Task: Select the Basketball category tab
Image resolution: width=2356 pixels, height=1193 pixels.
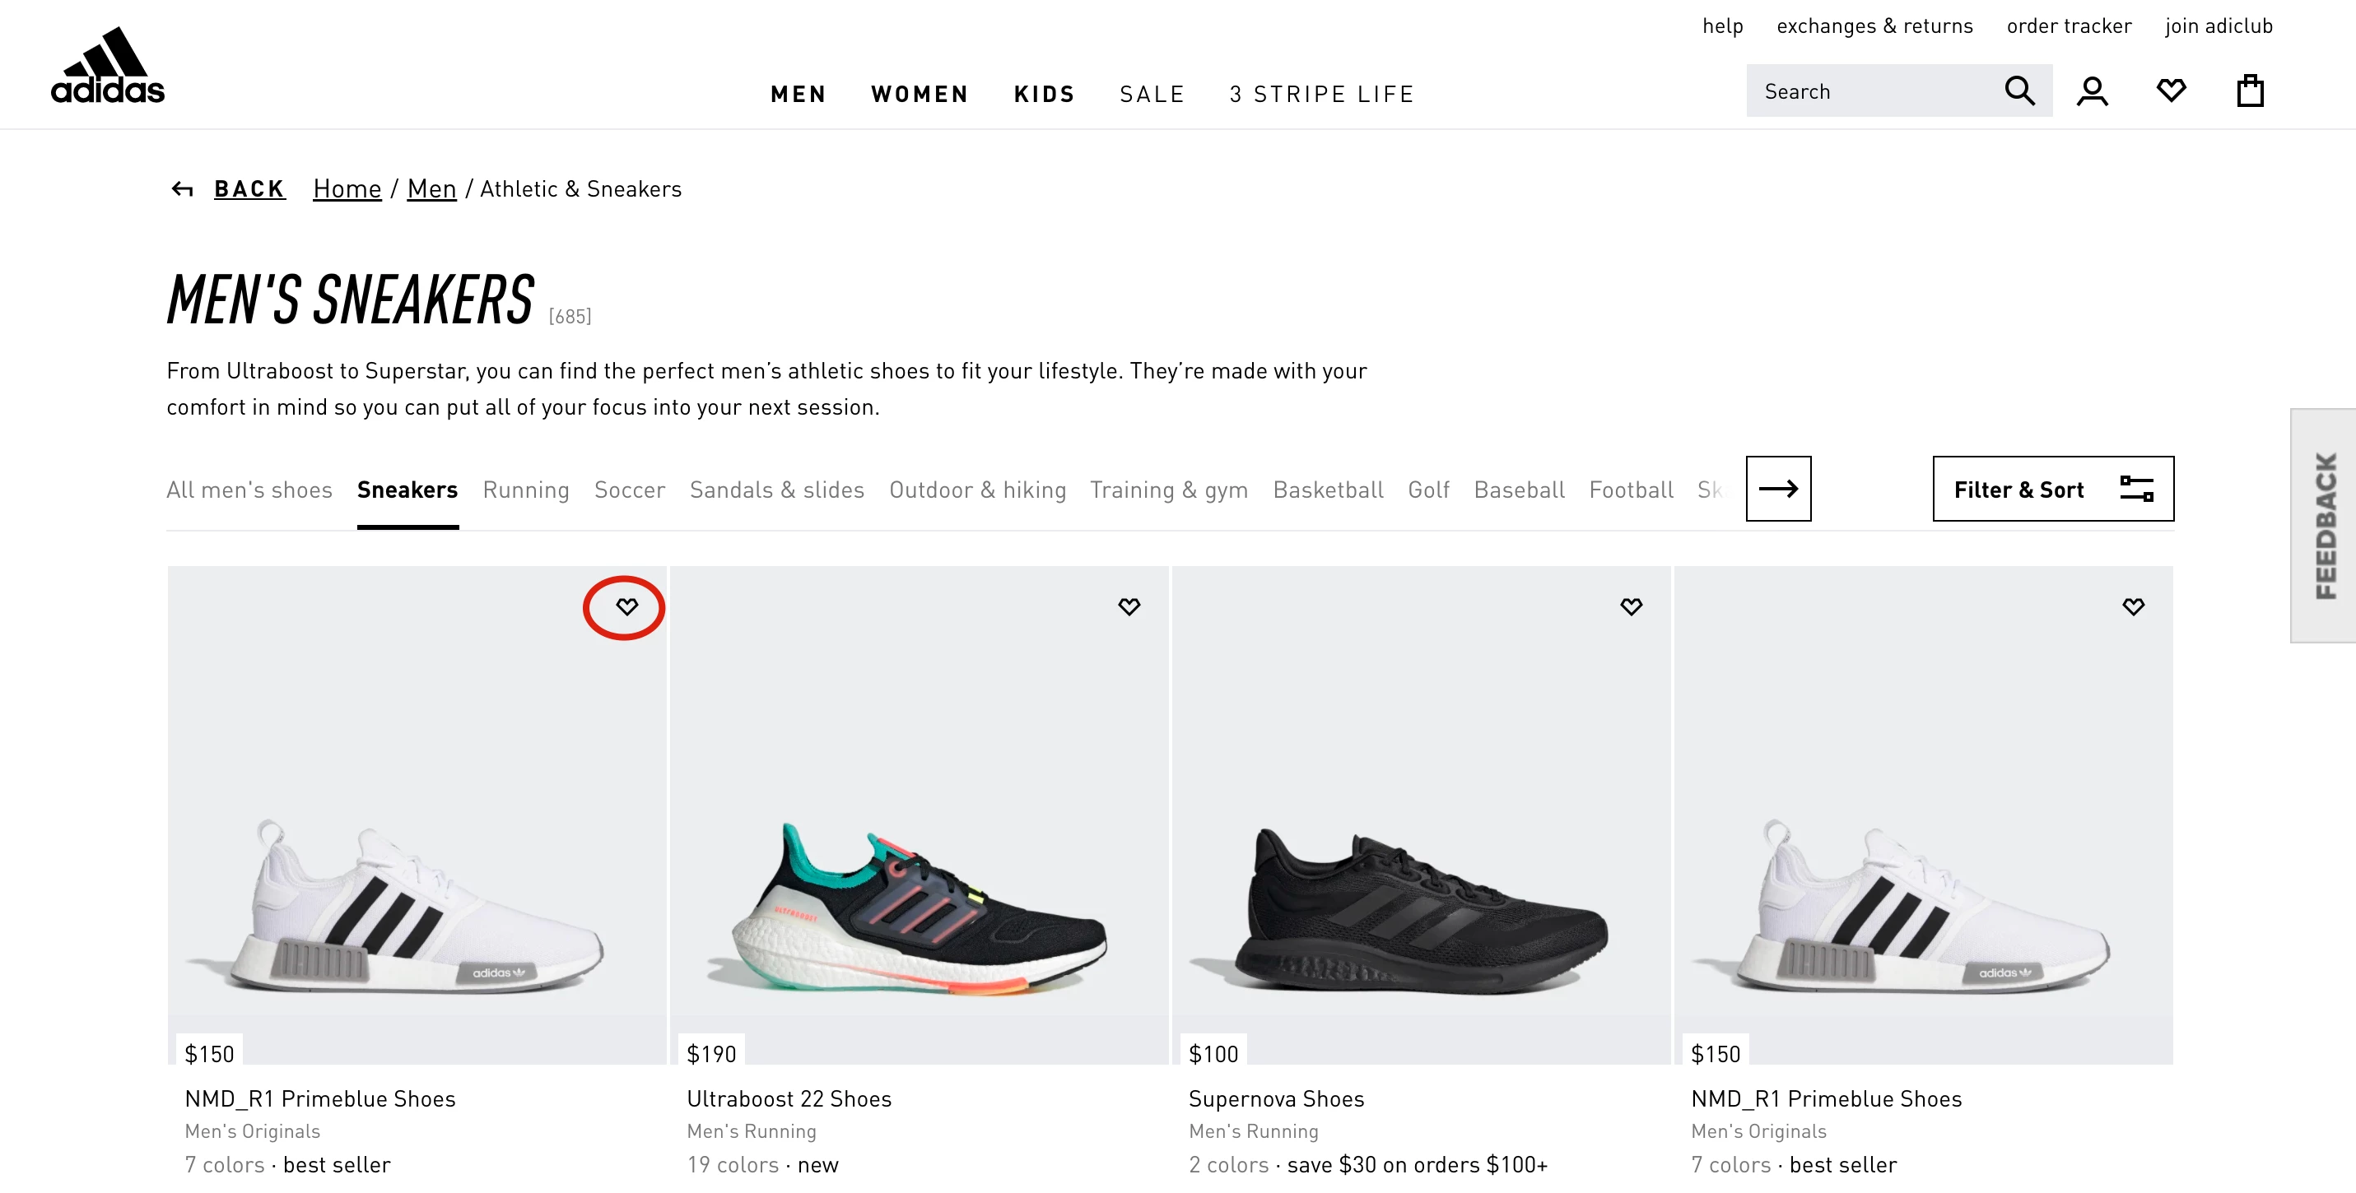Action: 1327,490
